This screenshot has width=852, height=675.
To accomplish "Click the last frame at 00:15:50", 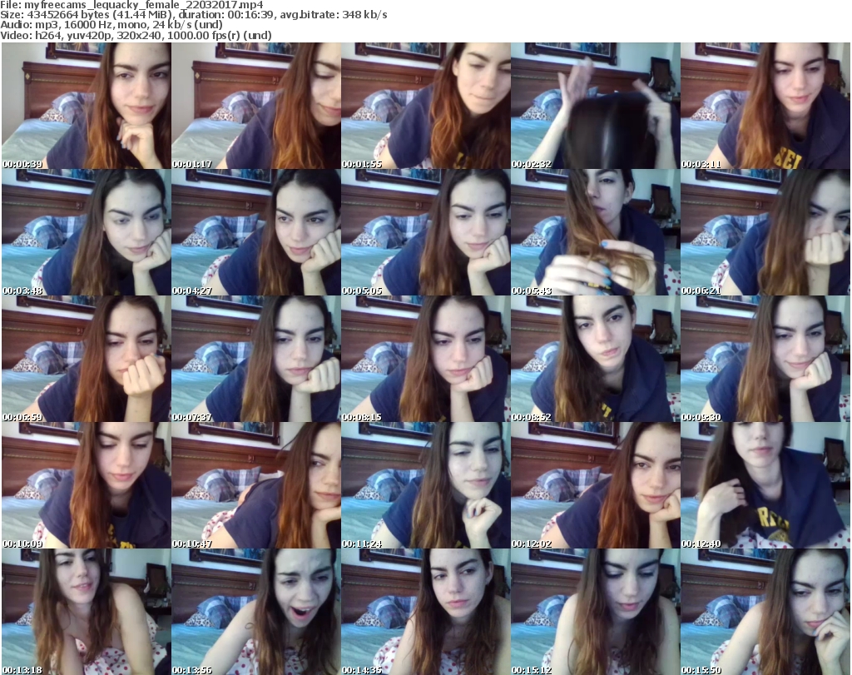I will [765, 612].
